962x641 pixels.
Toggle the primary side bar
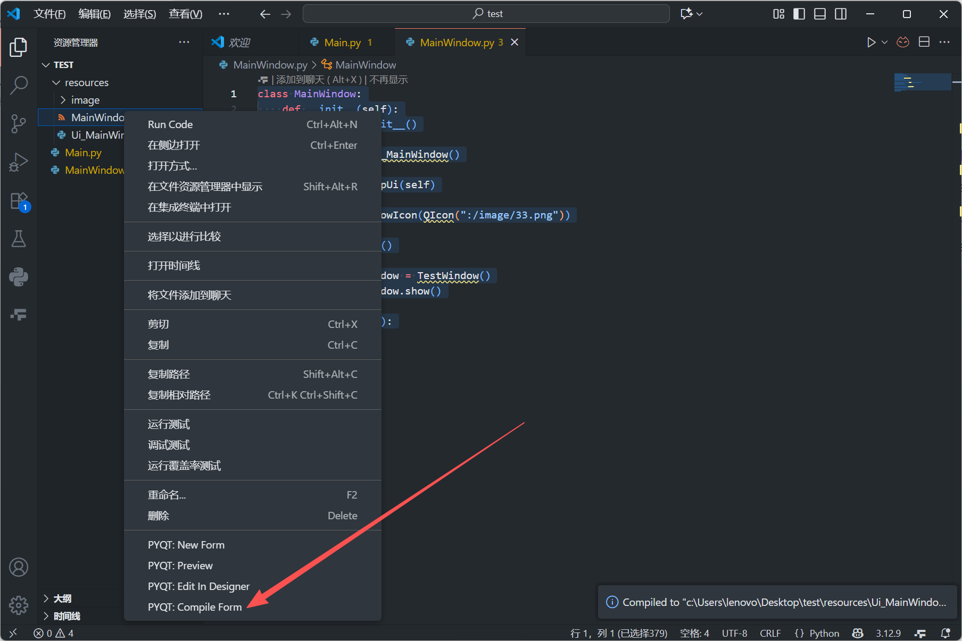click(799, 14)
